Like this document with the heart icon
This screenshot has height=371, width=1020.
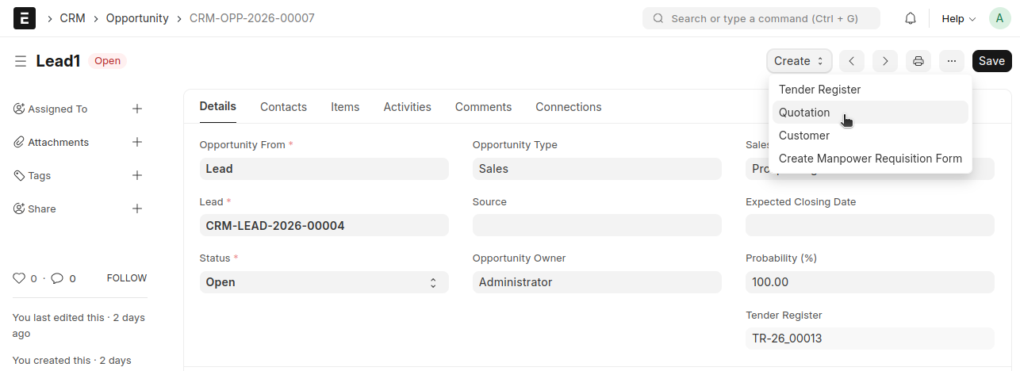point(19,278)
